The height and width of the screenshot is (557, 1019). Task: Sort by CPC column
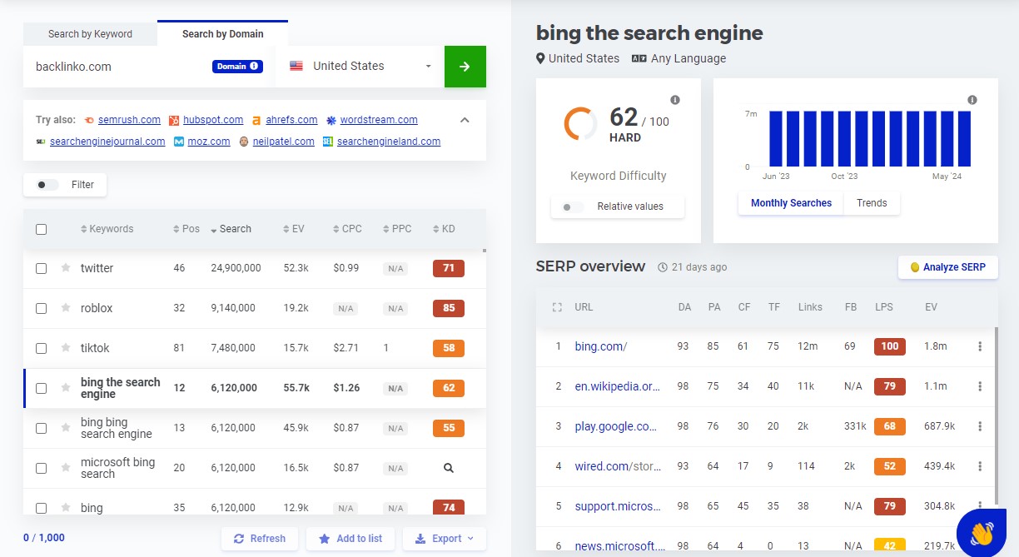[x=346, y=229]
